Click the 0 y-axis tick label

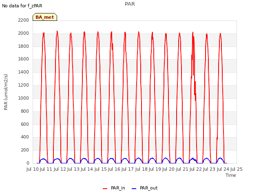28,163
